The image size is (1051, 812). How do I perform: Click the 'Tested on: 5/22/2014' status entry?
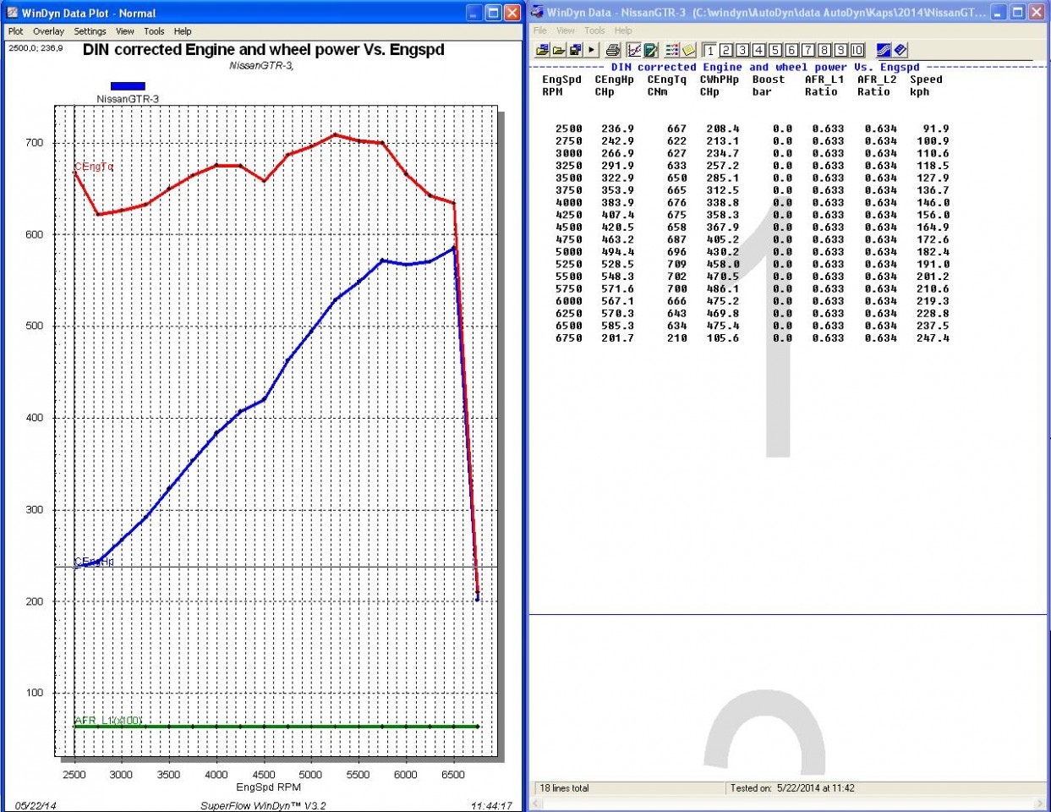[792, 788]
